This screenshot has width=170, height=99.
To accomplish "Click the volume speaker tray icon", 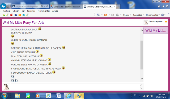I will [x=152, y=96].
